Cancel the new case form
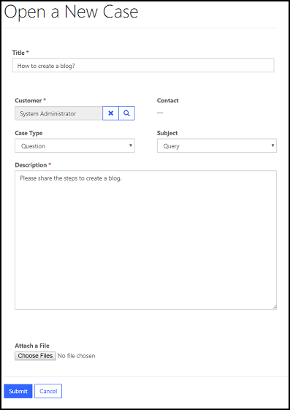Viewport: 290px width, 410px height. pyautogui.click(x=48, y=391)
